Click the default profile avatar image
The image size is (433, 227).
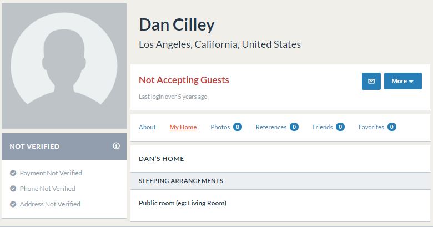64,66
